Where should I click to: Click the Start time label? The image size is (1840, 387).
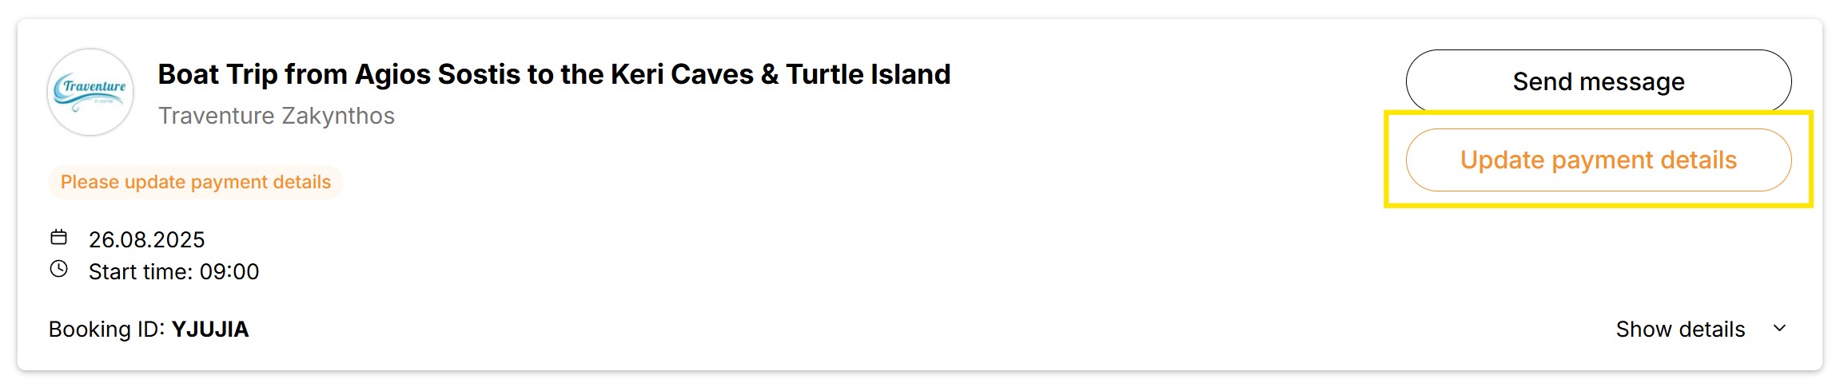coord(141,272)
